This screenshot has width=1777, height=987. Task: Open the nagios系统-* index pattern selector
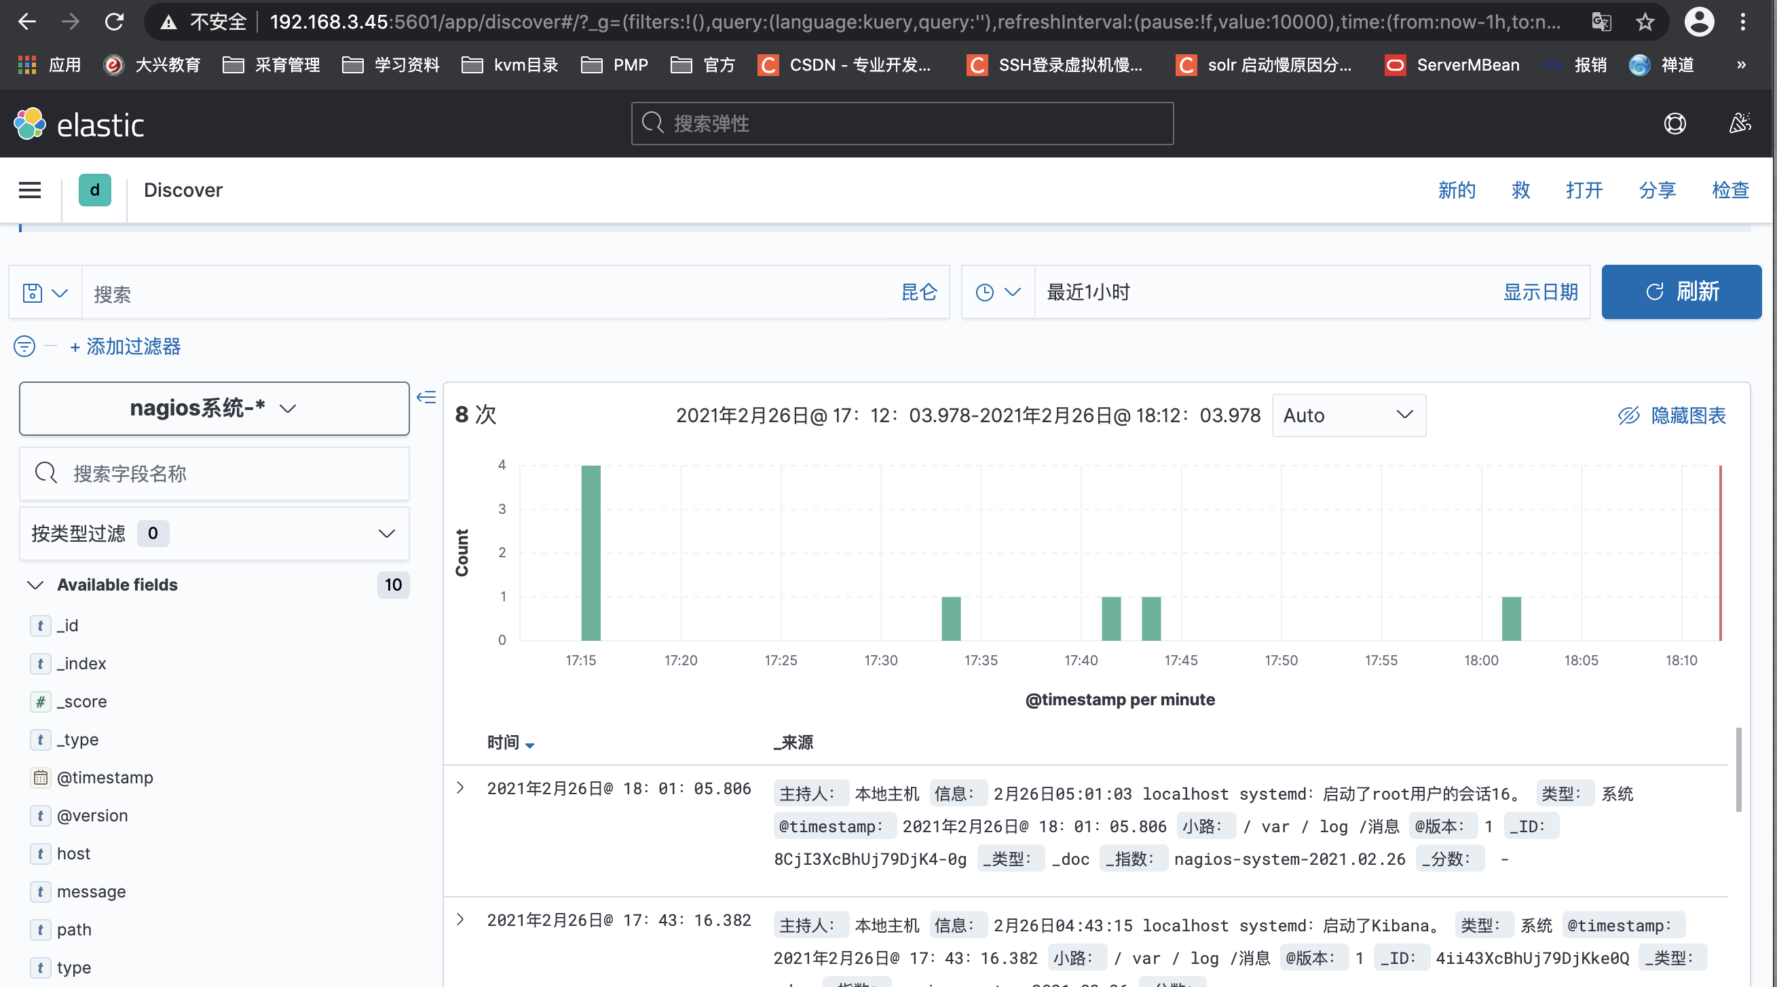214,407
